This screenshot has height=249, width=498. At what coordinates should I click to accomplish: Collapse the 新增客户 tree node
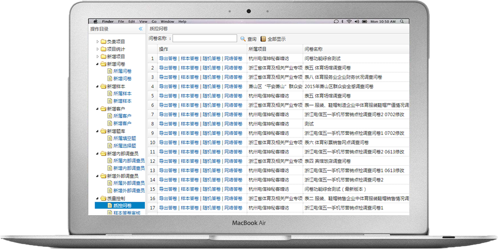(x=98, y=109)
